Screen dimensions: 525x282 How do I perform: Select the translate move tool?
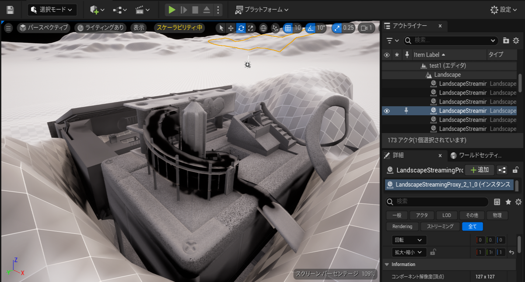click(231, 28)
